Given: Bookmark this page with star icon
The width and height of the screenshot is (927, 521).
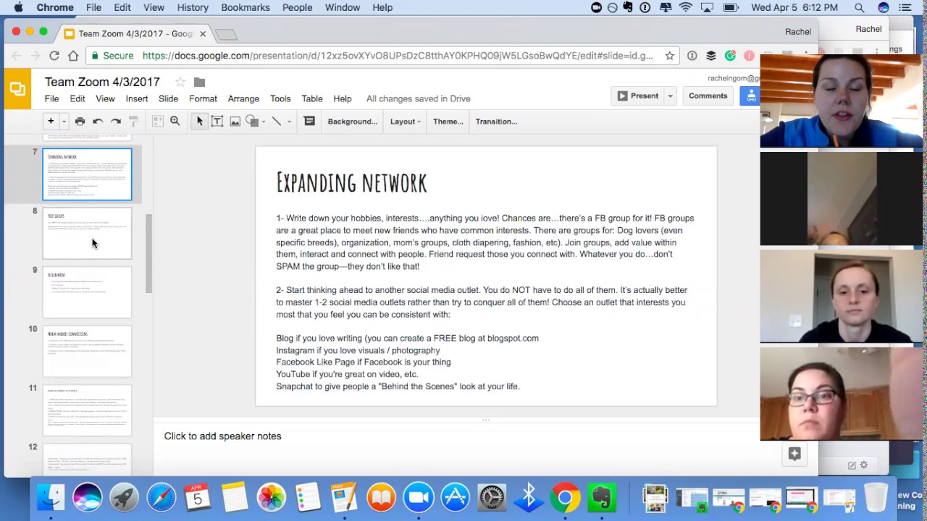Looking at the screenshot, I should 670,56.
